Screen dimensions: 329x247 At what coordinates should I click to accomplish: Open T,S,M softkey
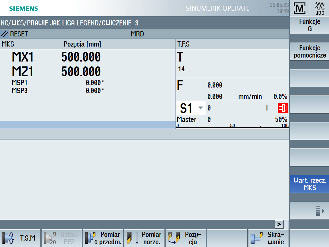tap(20, 238)
